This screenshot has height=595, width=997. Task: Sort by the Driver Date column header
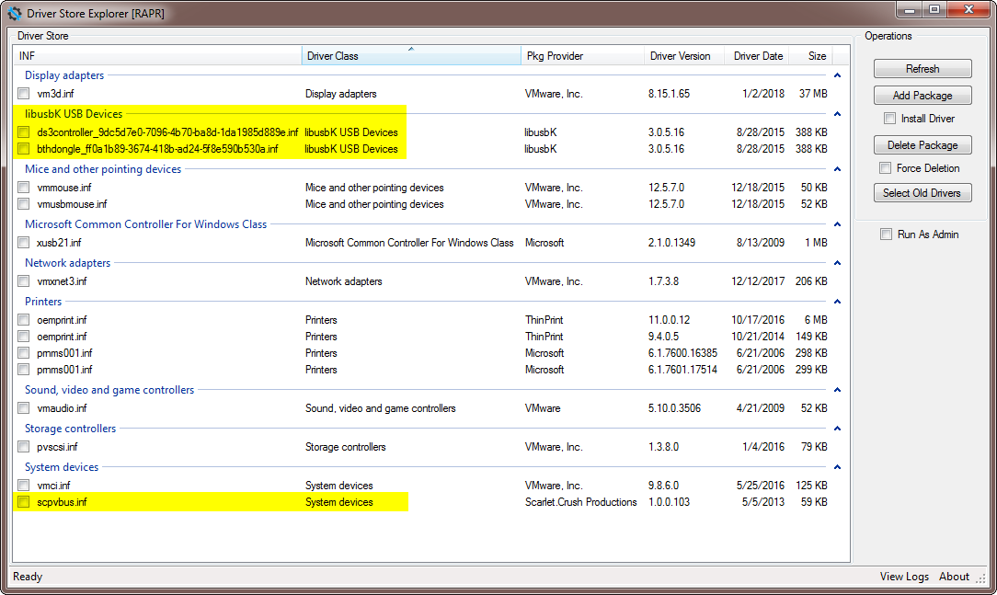pyautogui.click(x=758, y=56)
